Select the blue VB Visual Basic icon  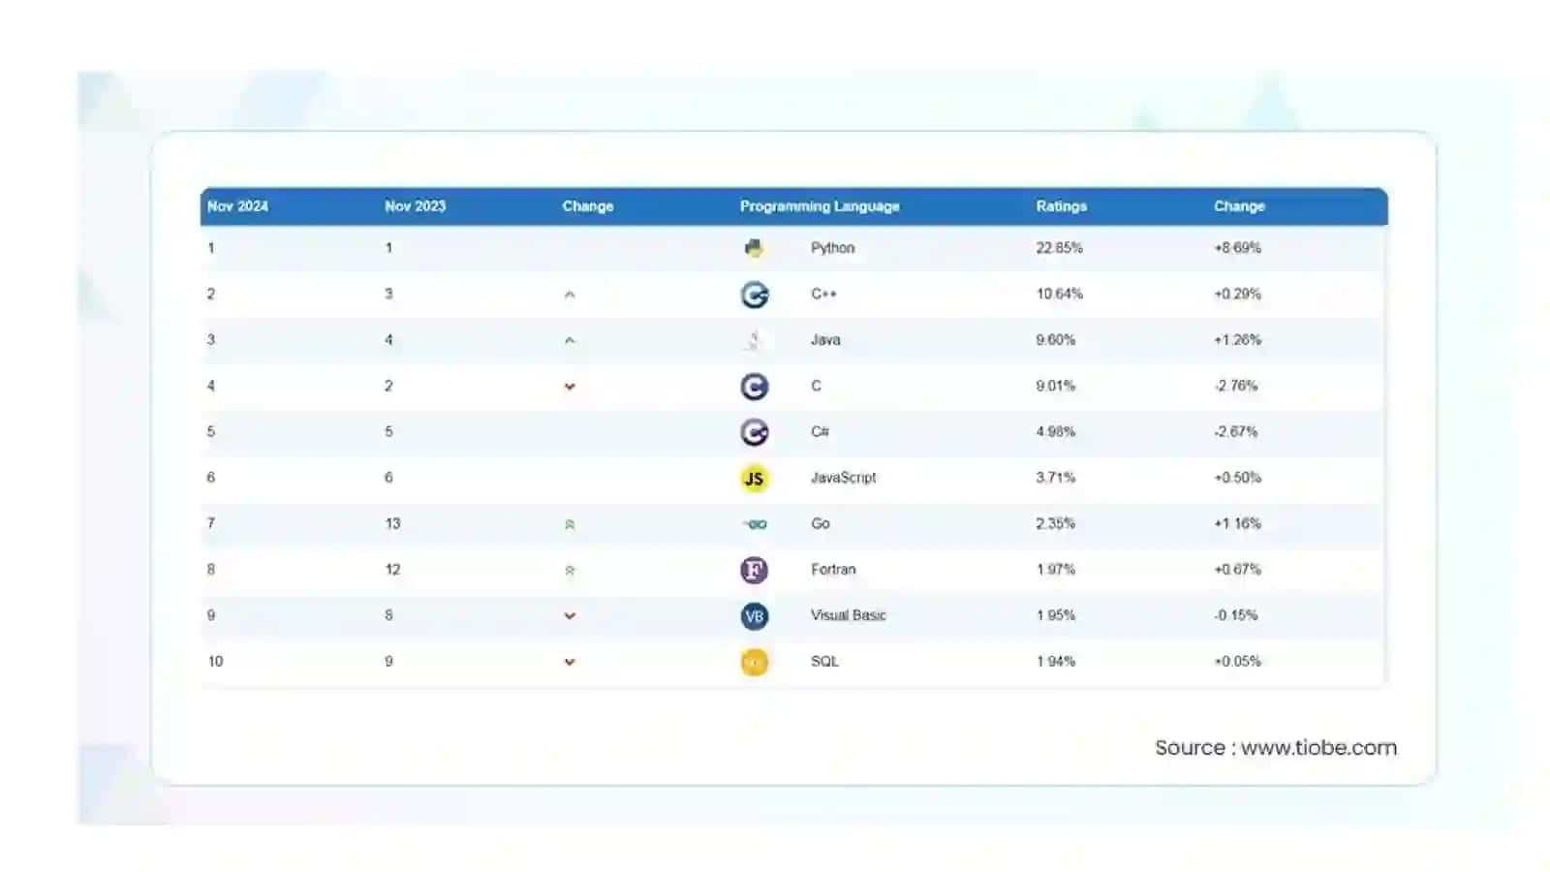click(x=755, y=616)
